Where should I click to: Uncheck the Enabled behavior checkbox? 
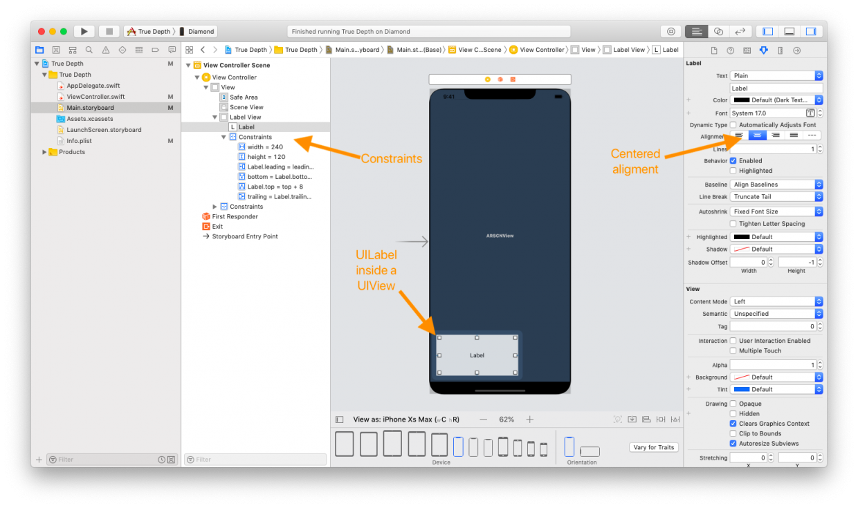pos(733,160)
